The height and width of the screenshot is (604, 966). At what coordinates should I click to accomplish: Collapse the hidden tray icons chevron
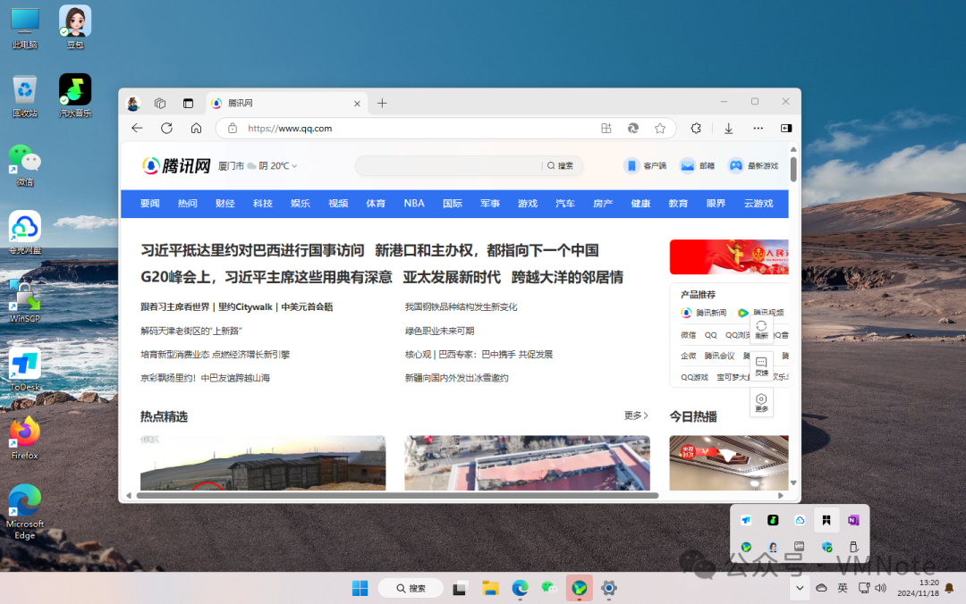point(800,588)
